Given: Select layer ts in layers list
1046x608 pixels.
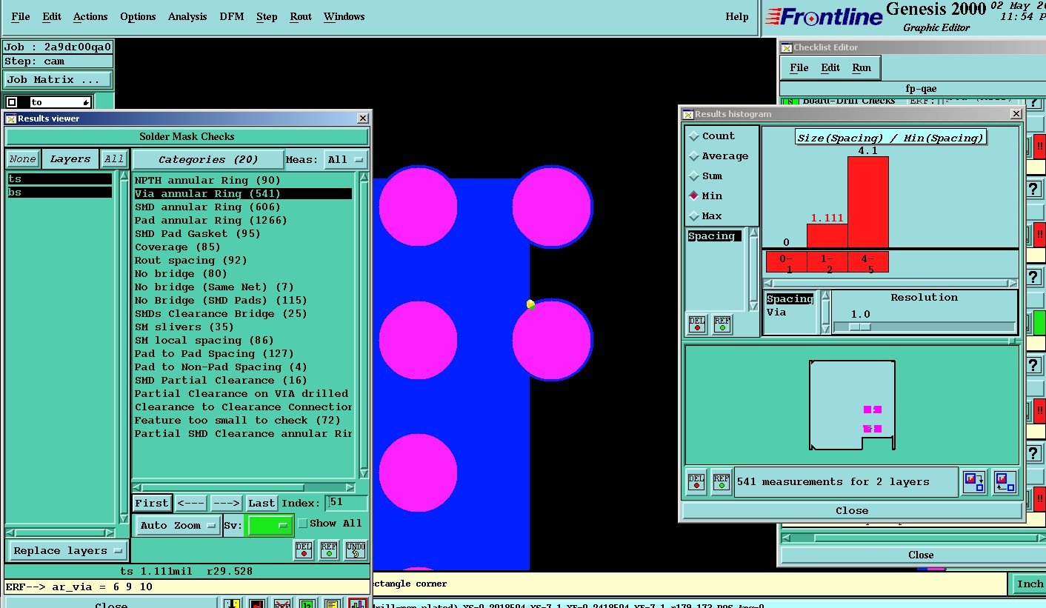Looking at the screenshot, I should click(59, 179).
